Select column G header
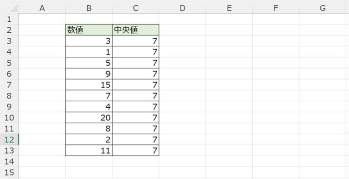349x179 pixels. pos(323,8)
